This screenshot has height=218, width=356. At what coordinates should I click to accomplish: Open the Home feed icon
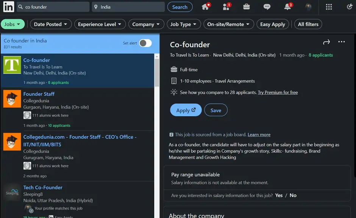pos(206,7)
